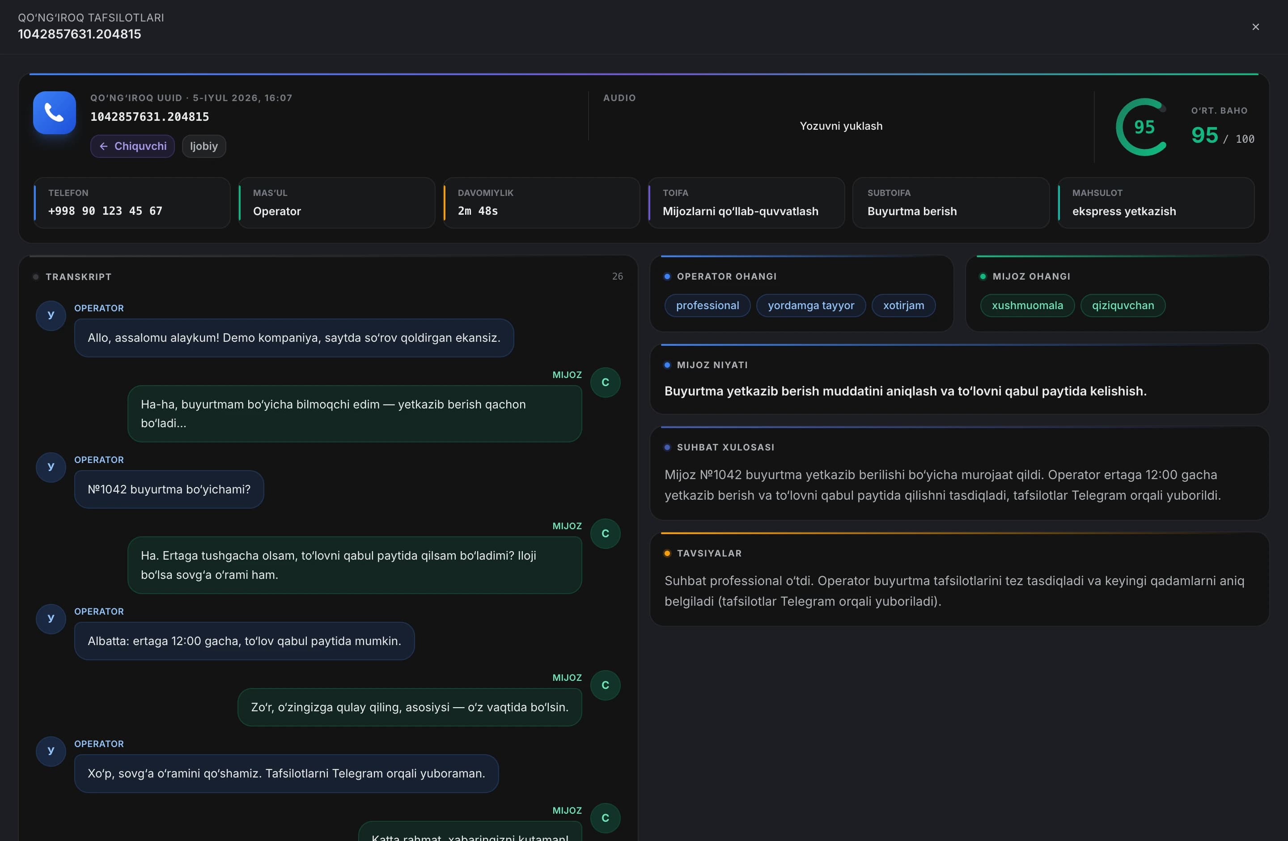Click the Tavsiyalar recommendations paragraph
The width and height of the screenshot is (1288, 841).
click(955, 591)
